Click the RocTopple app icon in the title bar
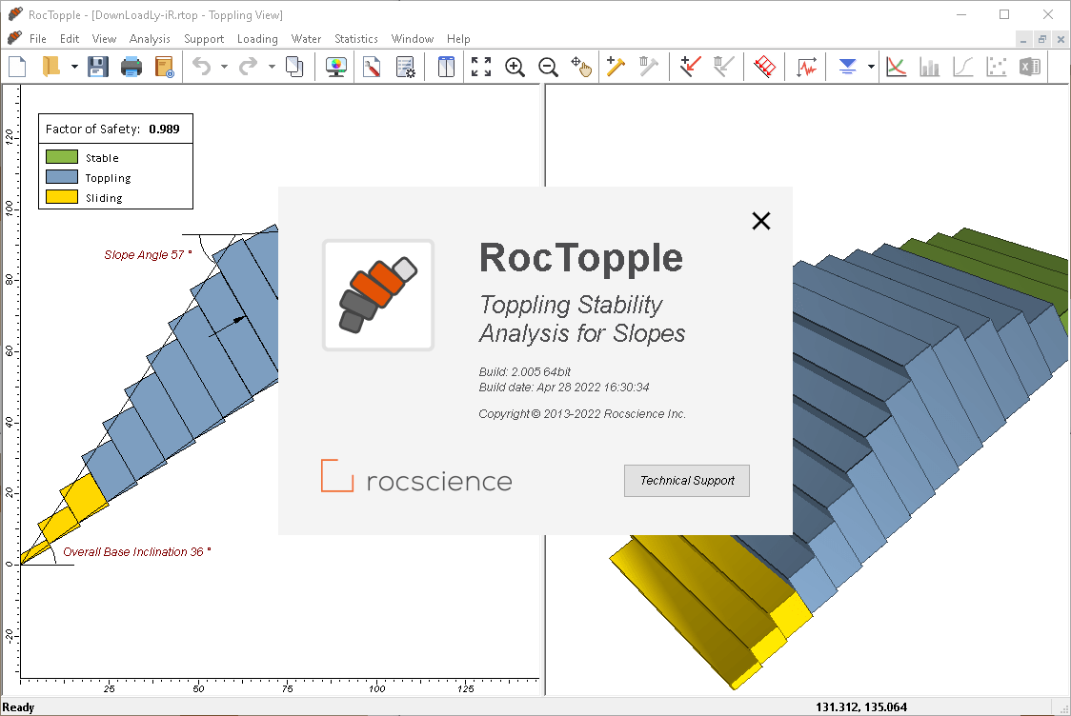Screen dimensions: 1071x716 coord(15,14)
